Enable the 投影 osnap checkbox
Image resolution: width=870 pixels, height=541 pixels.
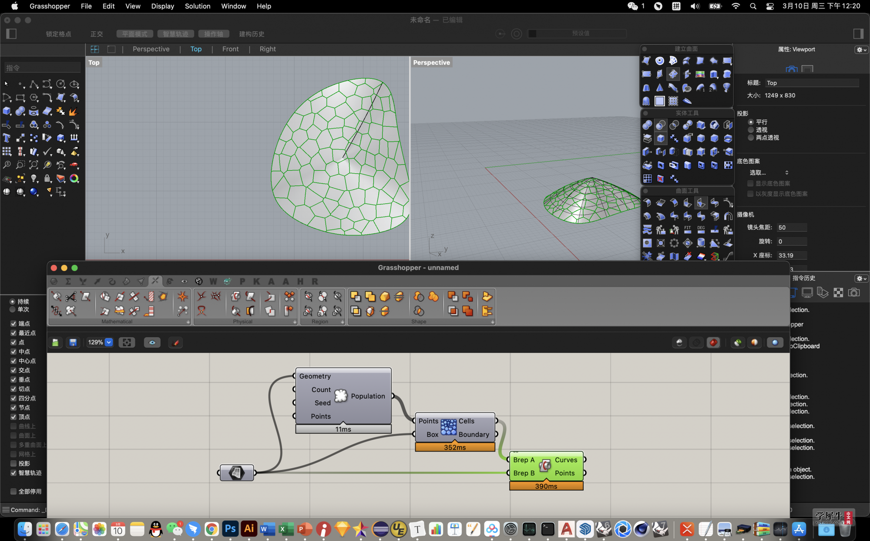pos(13,463)
